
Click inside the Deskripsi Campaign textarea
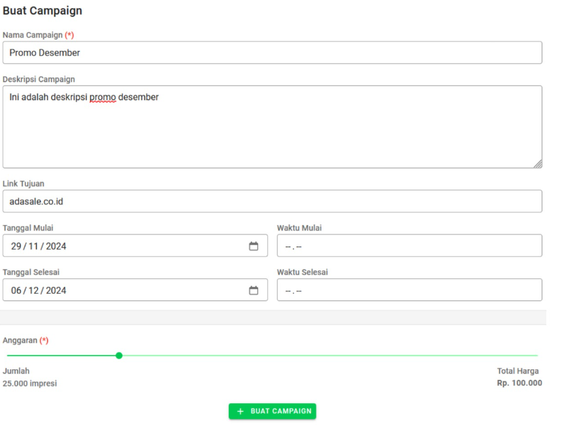[272, 127]
